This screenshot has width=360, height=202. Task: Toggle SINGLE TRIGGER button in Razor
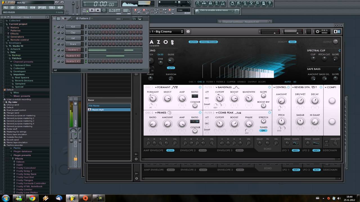pos(208,42)
